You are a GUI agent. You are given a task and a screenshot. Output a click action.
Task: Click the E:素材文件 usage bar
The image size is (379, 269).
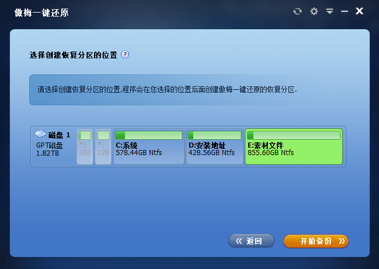(293, 135)
